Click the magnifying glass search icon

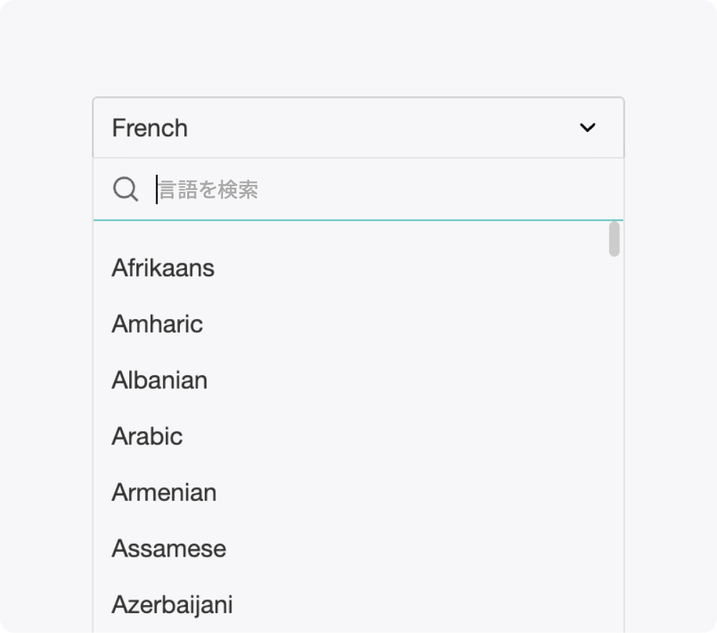coord(126,189)
